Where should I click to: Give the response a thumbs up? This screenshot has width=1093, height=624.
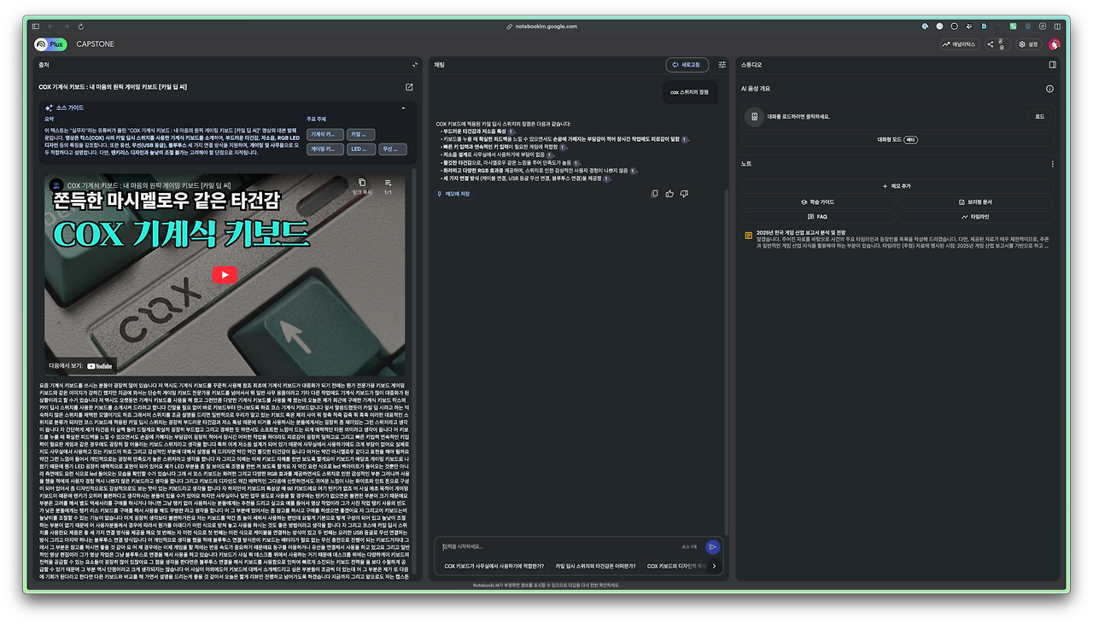tap(669, 194)
